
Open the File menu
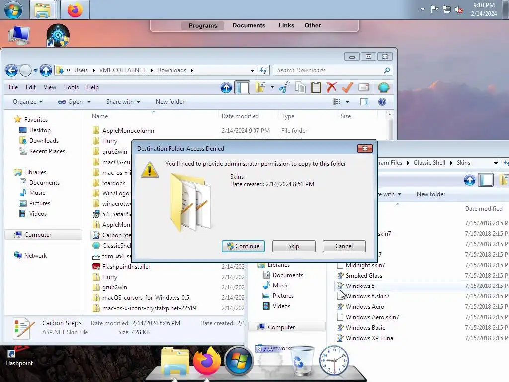(13, 87)
